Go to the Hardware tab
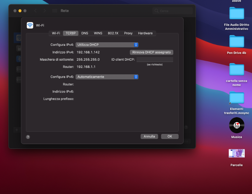The height and width of the screenshot is (194, 252). (145, 33)
